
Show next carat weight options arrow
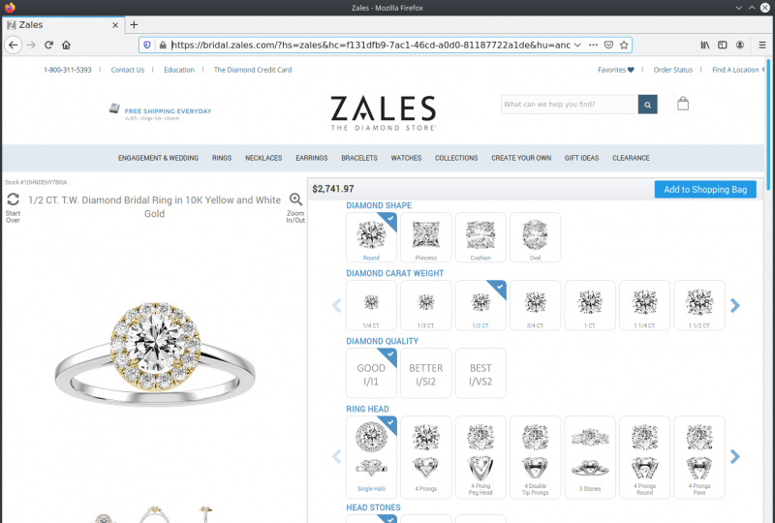(x=735, y=305)
